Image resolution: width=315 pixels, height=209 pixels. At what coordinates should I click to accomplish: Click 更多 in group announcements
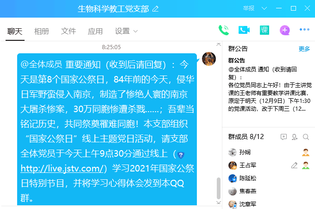coord(304,49)
